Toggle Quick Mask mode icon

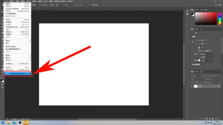2,85
